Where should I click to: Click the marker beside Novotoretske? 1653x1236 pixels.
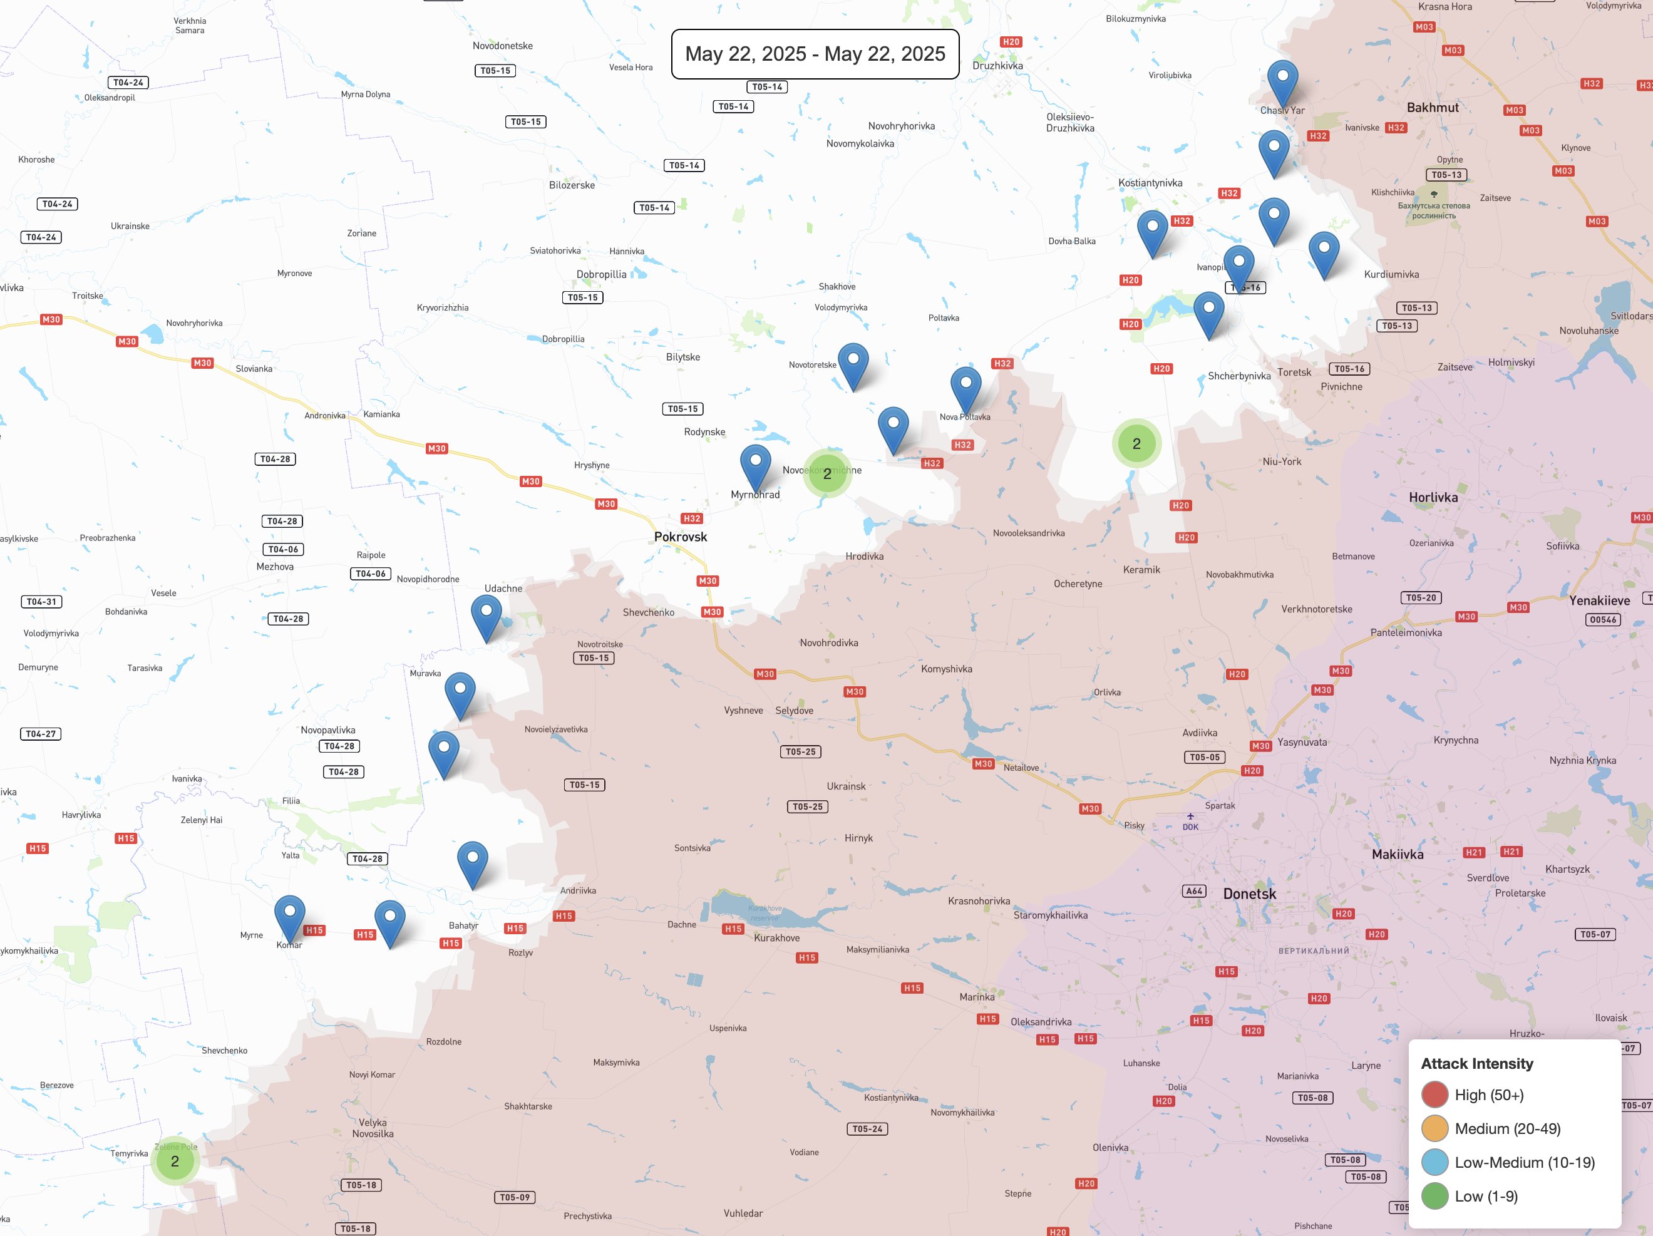[x=853, y=364]
